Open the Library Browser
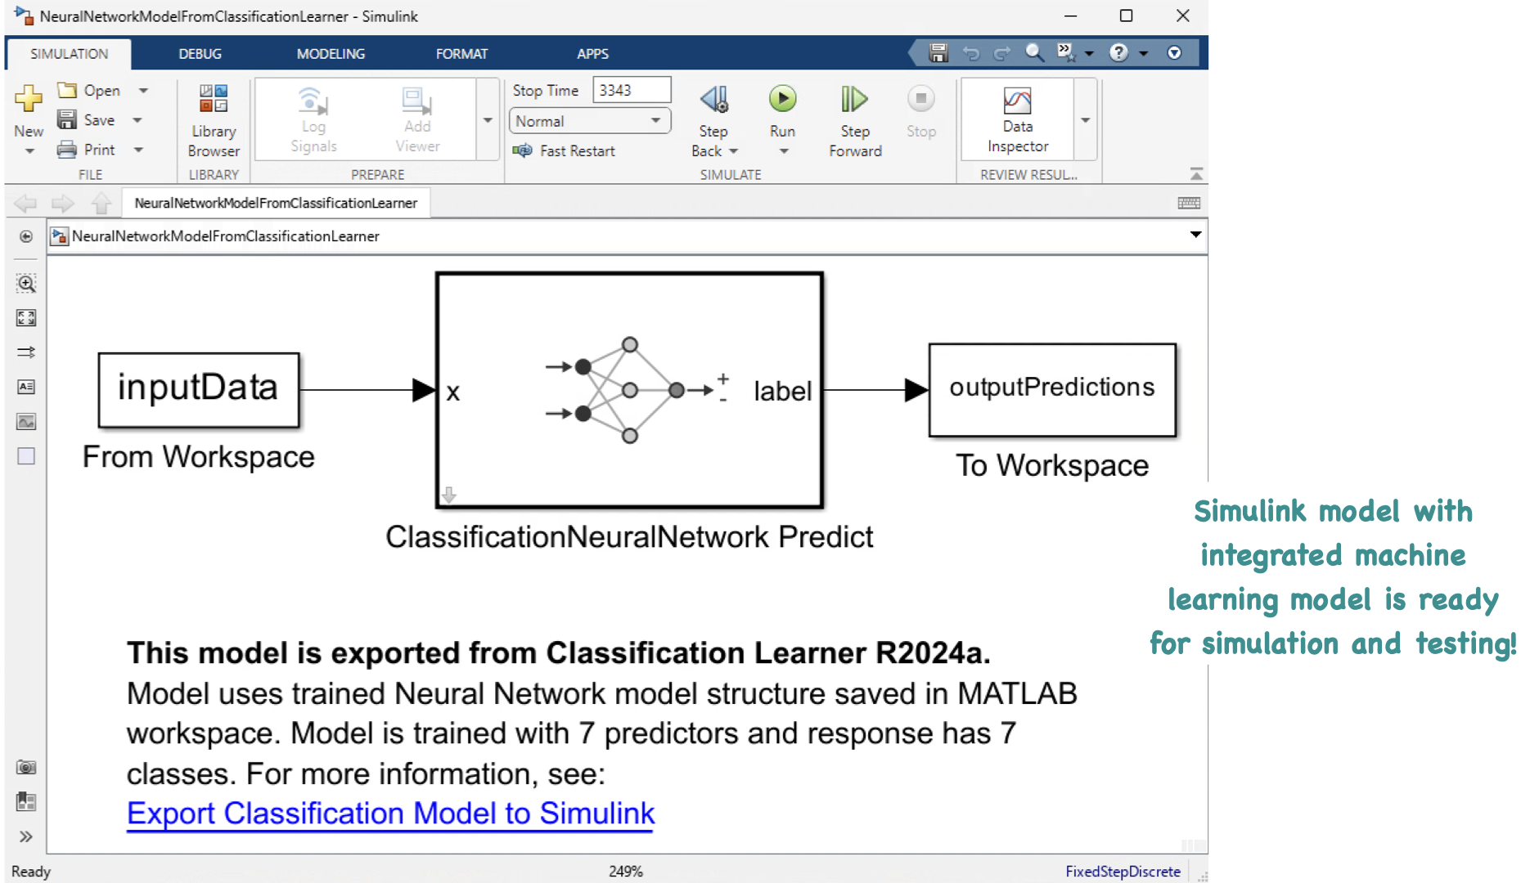Screen dimensions: 1521x883 (x=214, y=120)
